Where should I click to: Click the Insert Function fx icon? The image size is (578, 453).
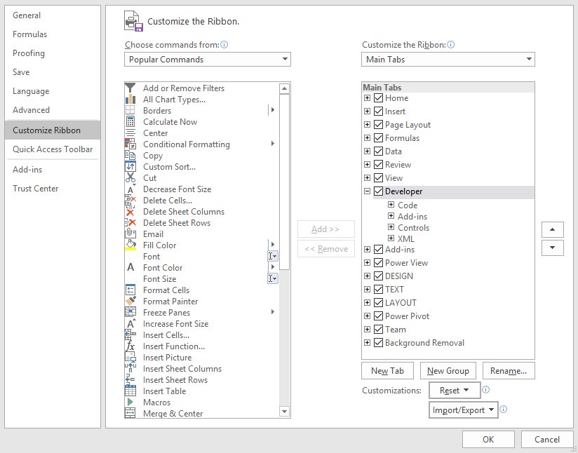[x=130, y=346]
